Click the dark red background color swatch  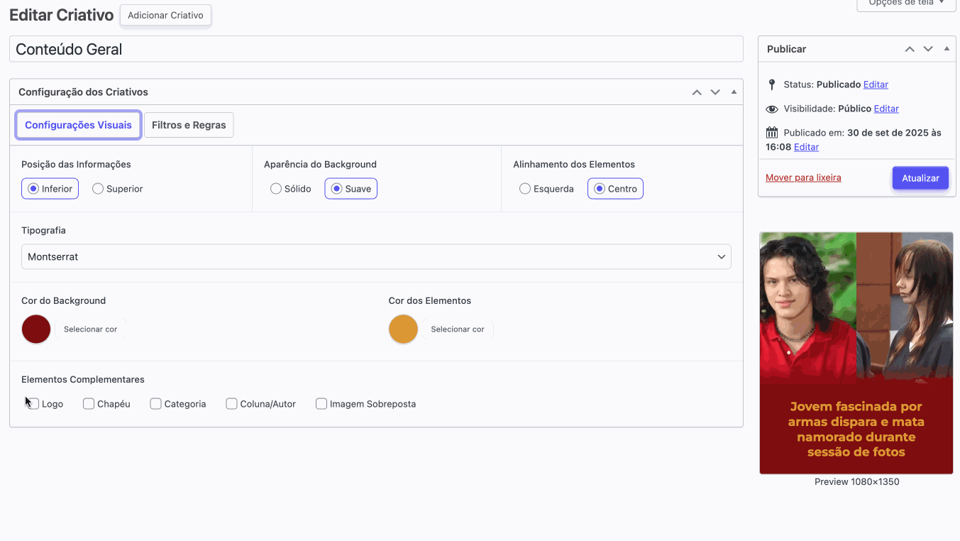tap(36, 329)
